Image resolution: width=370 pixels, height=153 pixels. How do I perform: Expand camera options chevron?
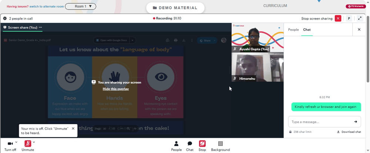tap(16, 142)
